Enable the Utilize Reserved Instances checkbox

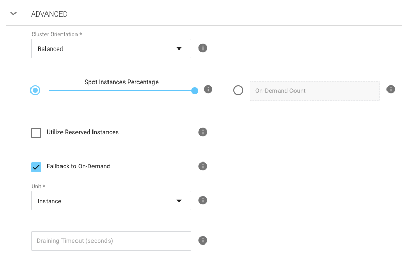pyautogui.click(x=36, y=133)
